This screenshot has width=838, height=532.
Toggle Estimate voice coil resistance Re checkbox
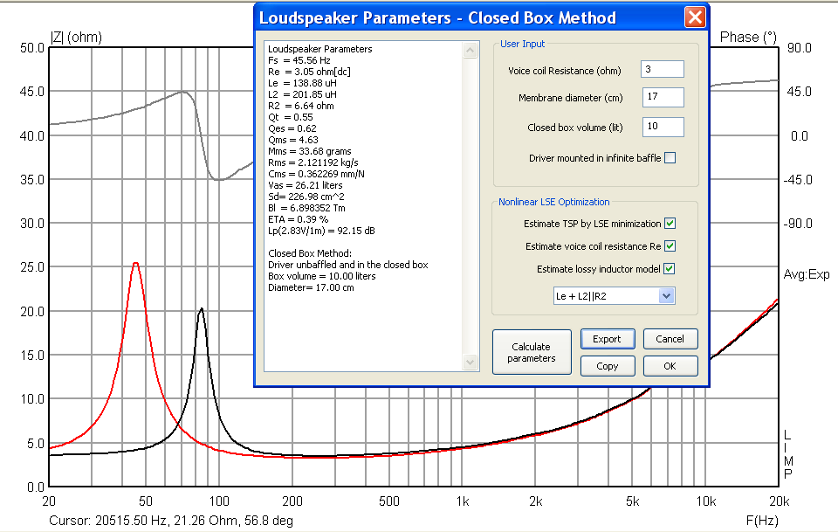point(670,246)
